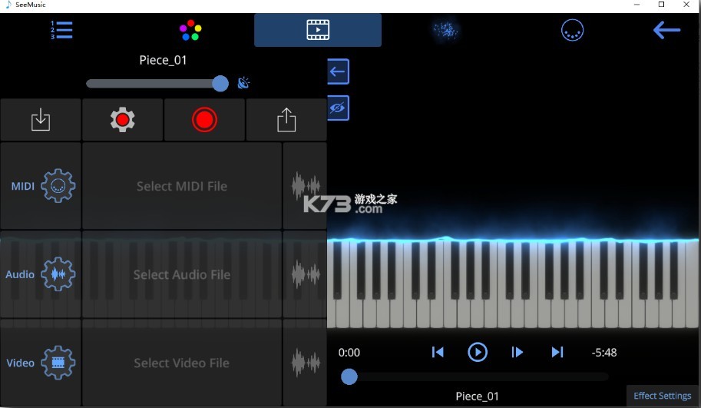Click the Video label
701x408 pixels.
pyautogui.click(x=20, y=363)
